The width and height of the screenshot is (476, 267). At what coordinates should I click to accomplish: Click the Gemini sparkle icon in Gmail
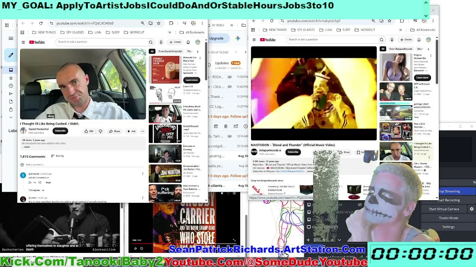238,38
